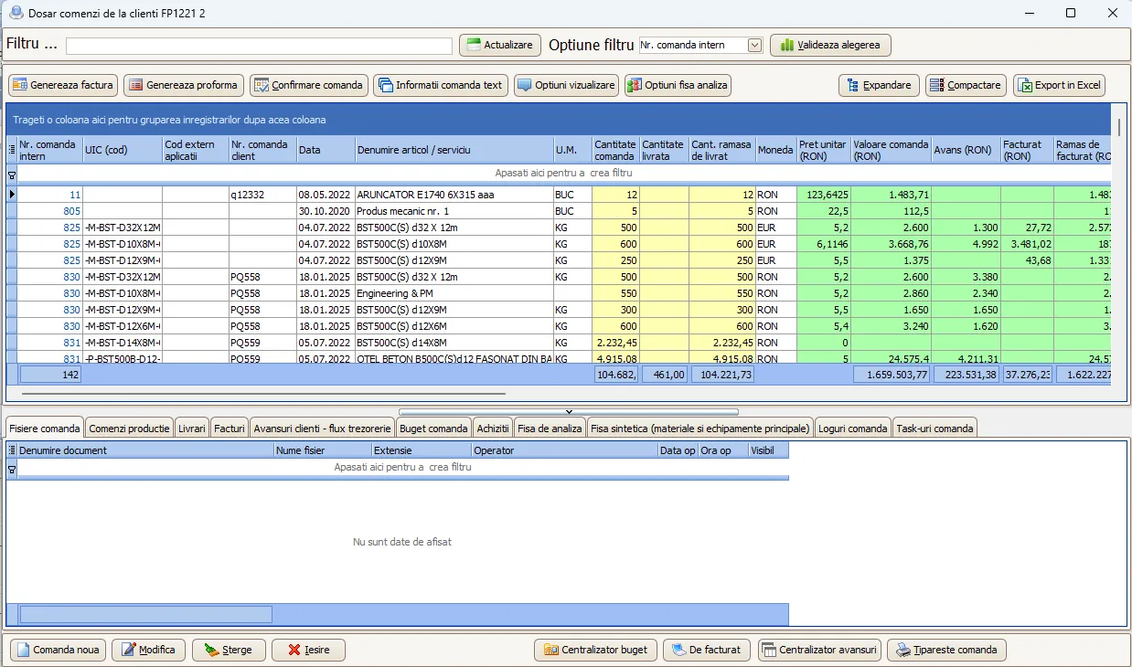Open the Fisa de analiza tab
Image resolution: width=1132 pixels, height=667 pixels.
click(x=550, y=428)
